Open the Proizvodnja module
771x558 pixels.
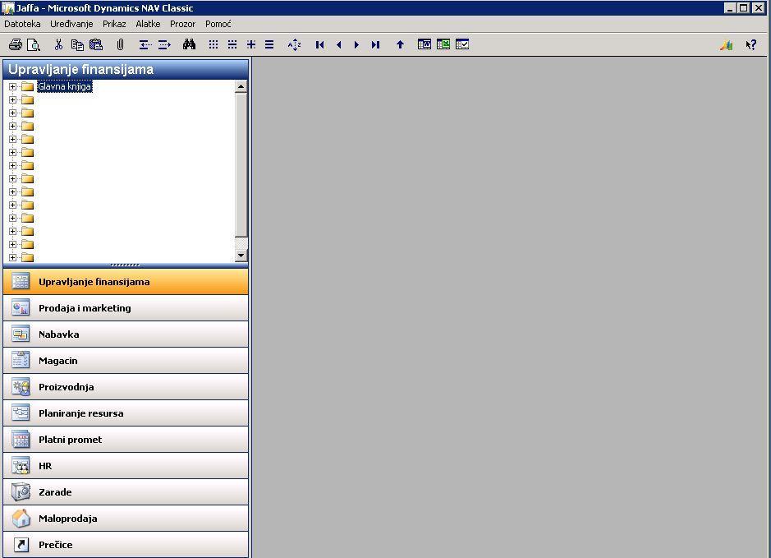[126, 387]
